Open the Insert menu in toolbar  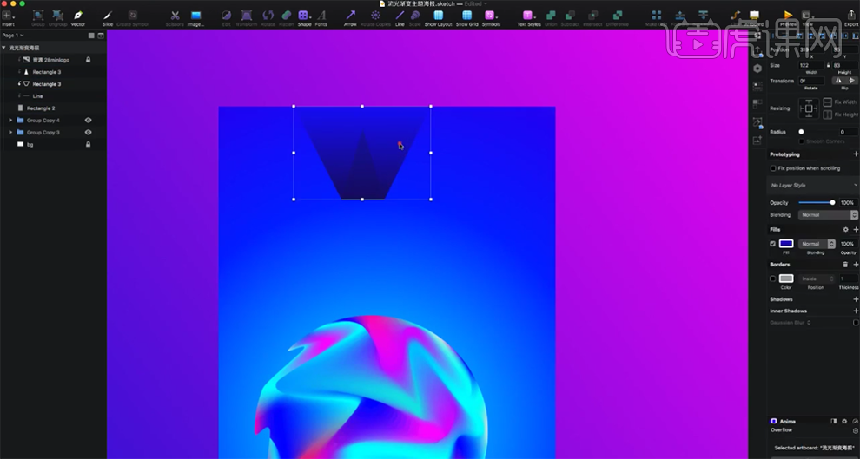tap(8, 16)
